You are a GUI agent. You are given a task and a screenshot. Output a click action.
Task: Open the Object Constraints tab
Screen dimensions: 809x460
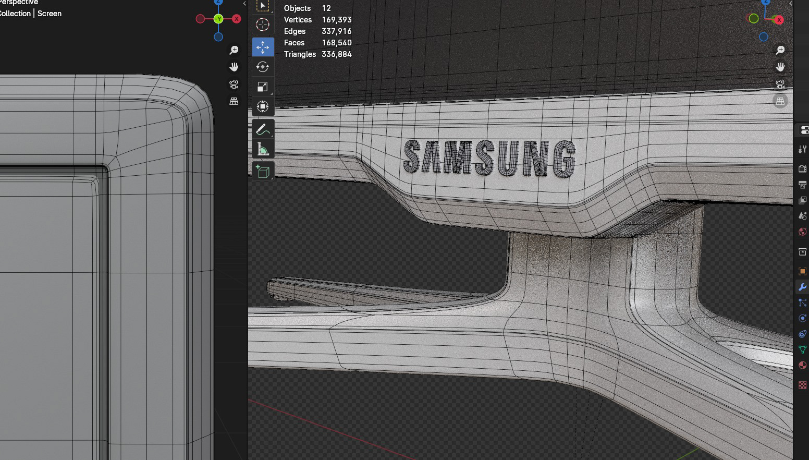[x=802, y=334]
